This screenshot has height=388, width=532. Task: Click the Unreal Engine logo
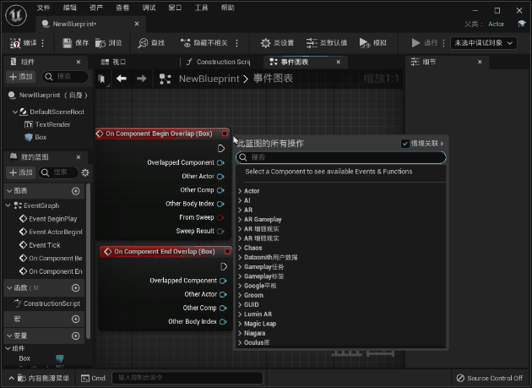point(16,15)
